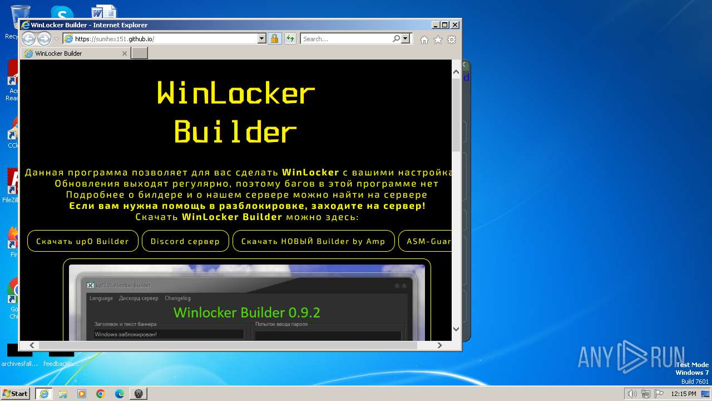The height and width of the screenshot is (401, 712).
Task: Launch Chrome from the taskbar
Action: click(101, 393)
